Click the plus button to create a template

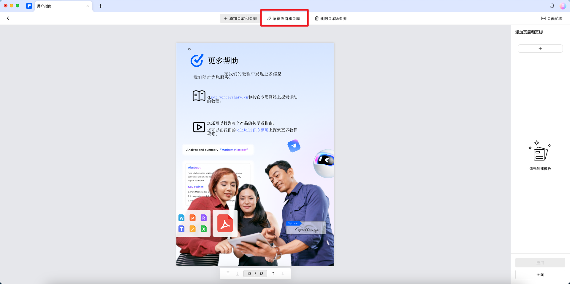coord(540,48)
